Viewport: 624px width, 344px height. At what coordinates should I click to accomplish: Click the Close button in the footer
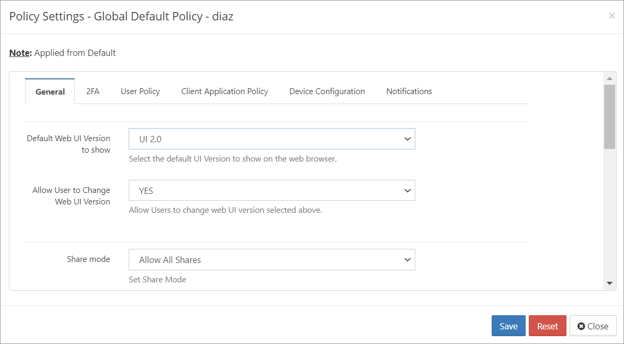click(x=593, y=326)
